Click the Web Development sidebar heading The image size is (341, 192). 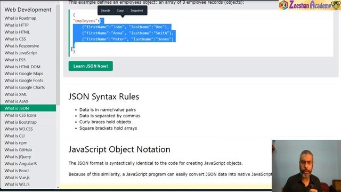[28, 10]
